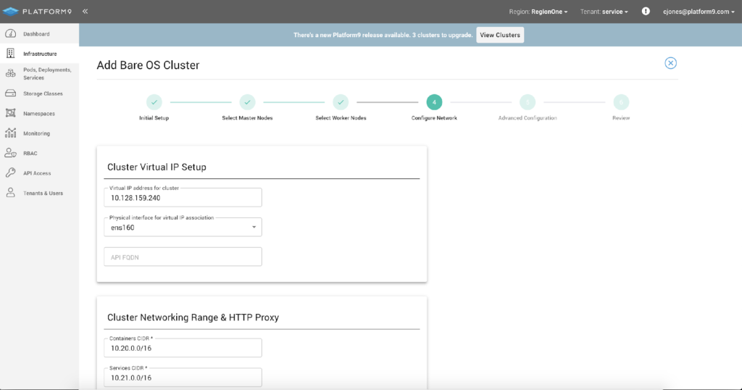Go to Tenants & Users section
The height and width of the screenshot is (390, 742).
click(x=43, y=193)
